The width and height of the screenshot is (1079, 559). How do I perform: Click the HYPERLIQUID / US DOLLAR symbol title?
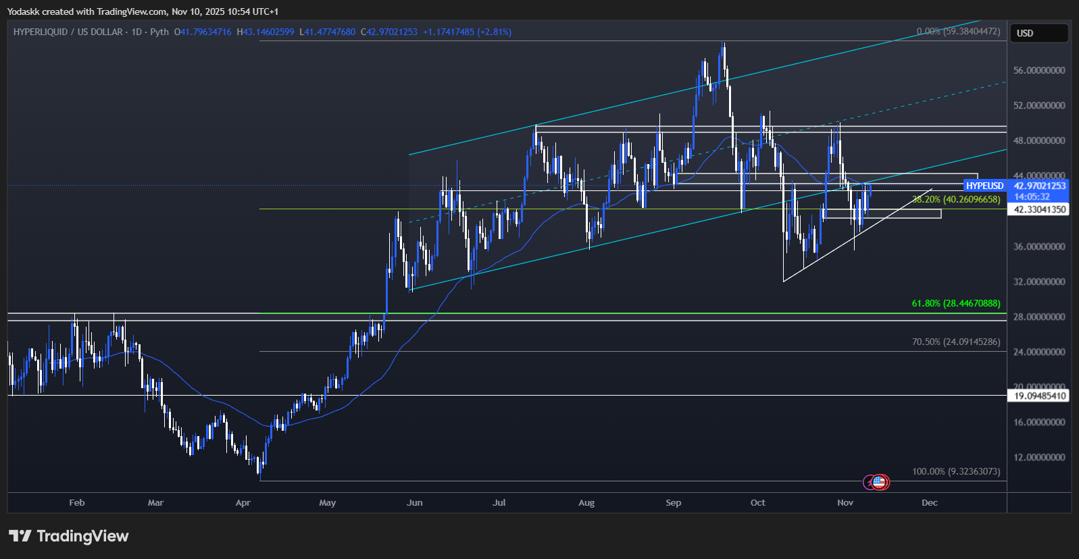pos(68,32)
